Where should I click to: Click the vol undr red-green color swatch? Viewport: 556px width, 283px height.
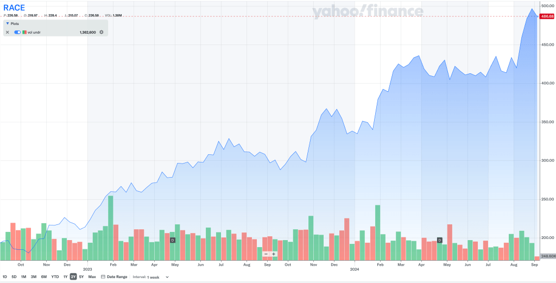(x=24, y=33)
